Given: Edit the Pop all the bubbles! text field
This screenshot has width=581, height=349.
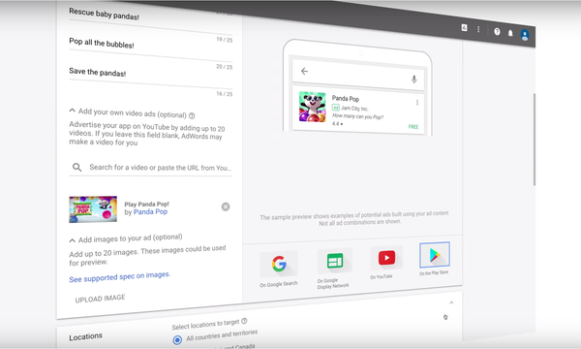Looking at the screenshot, I should [x=151, y=48].
